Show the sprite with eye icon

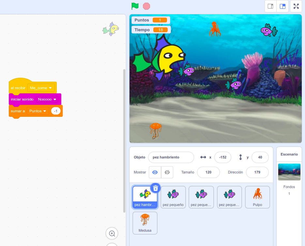coord(155,172)
